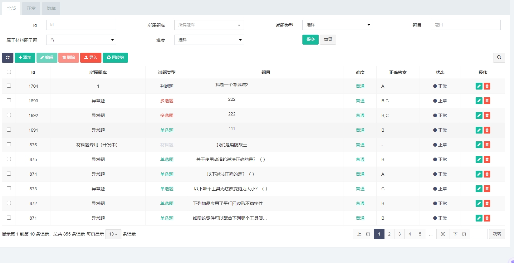Click the 提交 submit button
514x263 pixels.
coord(310,40)
